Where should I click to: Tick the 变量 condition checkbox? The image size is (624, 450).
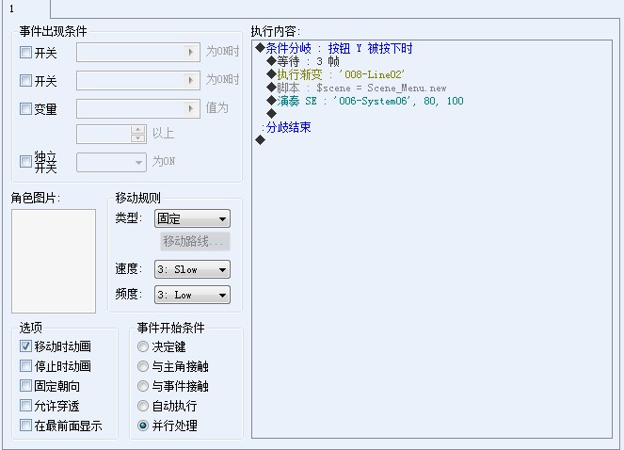point(25,108)
